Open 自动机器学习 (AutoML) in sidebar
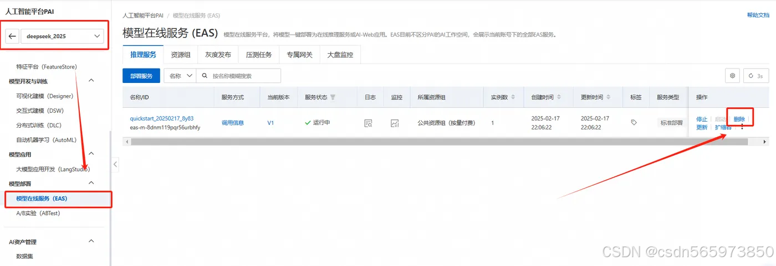Screen dimensions: 776x266 click(x=46, y=140)
